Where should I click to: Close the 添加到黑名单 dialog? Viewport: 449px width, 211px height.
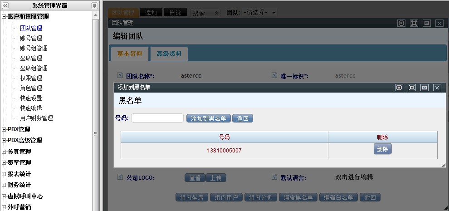(437, 88)
